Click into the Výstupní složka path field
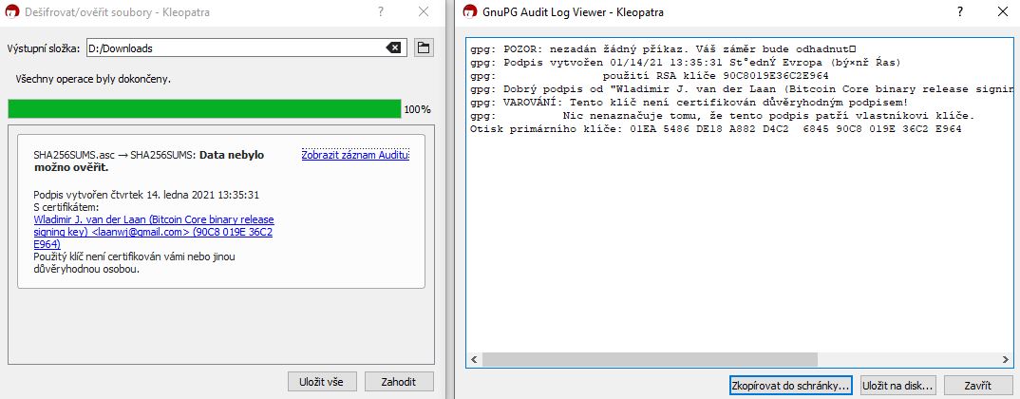Image resolution: width=1020 pixels, height=399 pixels. click(x=228, y=47)
